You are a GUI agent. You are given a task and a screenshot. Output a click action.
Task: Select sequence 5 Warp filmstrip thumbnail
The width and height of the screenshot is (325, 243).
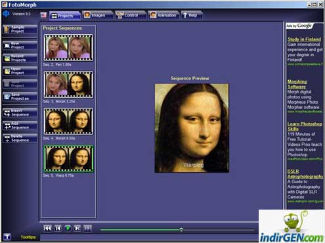pyautogui.click(x=68, y=158)
